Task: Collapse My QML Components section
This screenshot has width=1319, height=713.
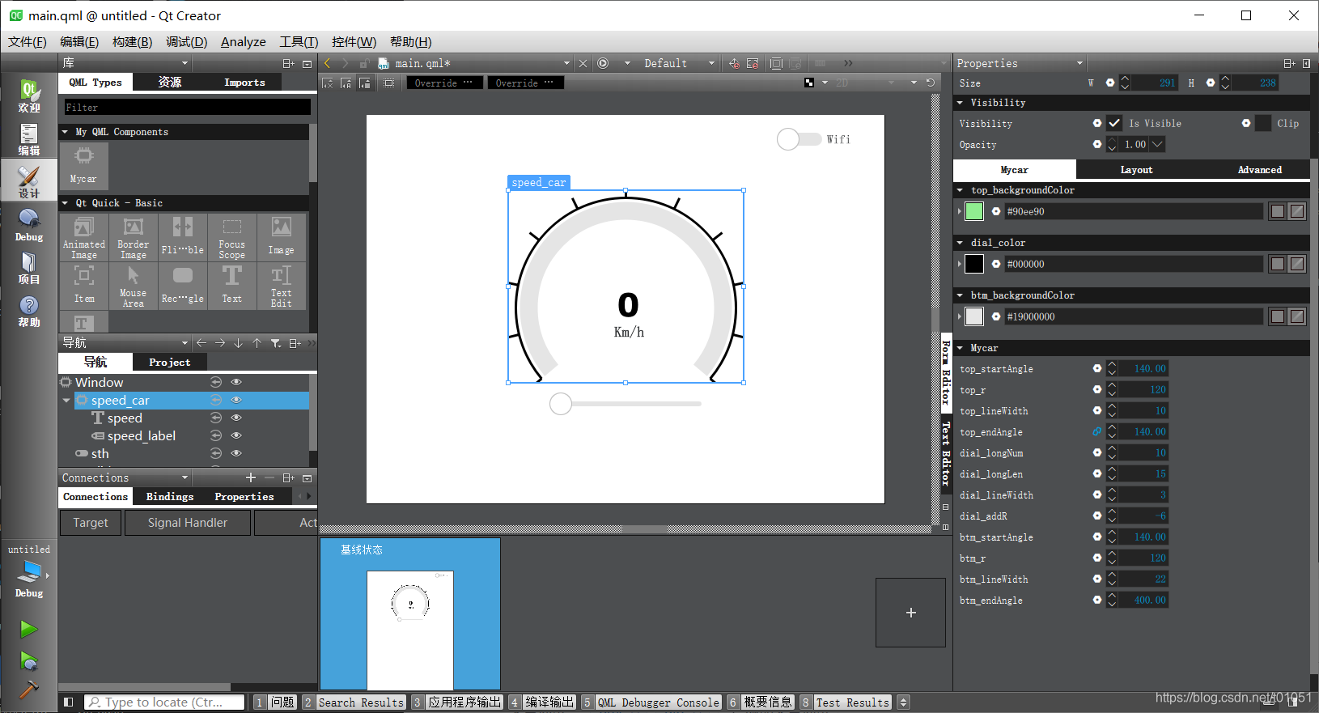Action: coord(65,132)
